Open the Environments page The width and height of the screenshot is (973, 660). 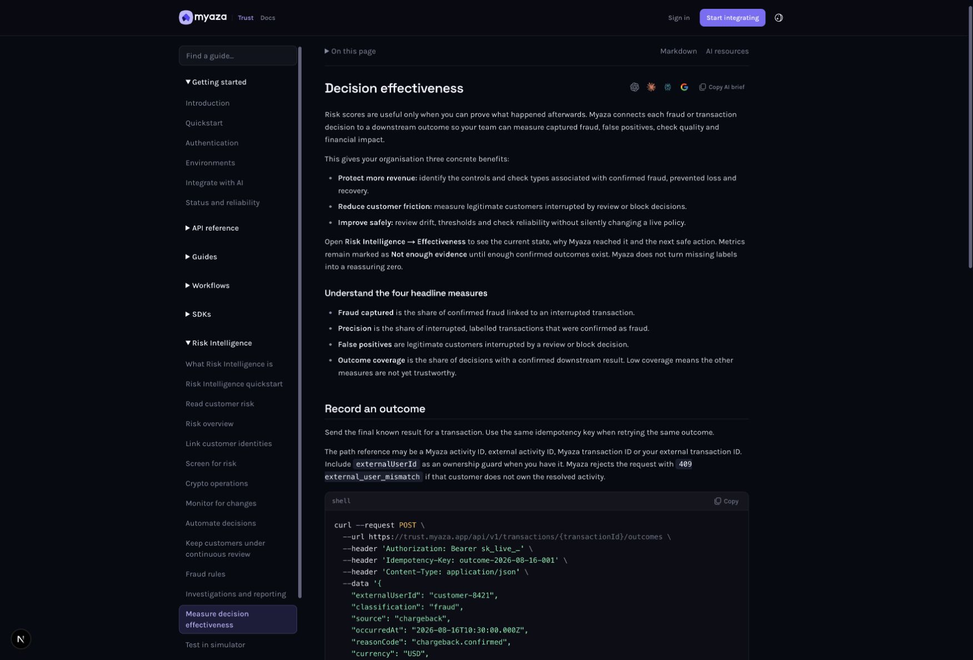coord(210,163)
